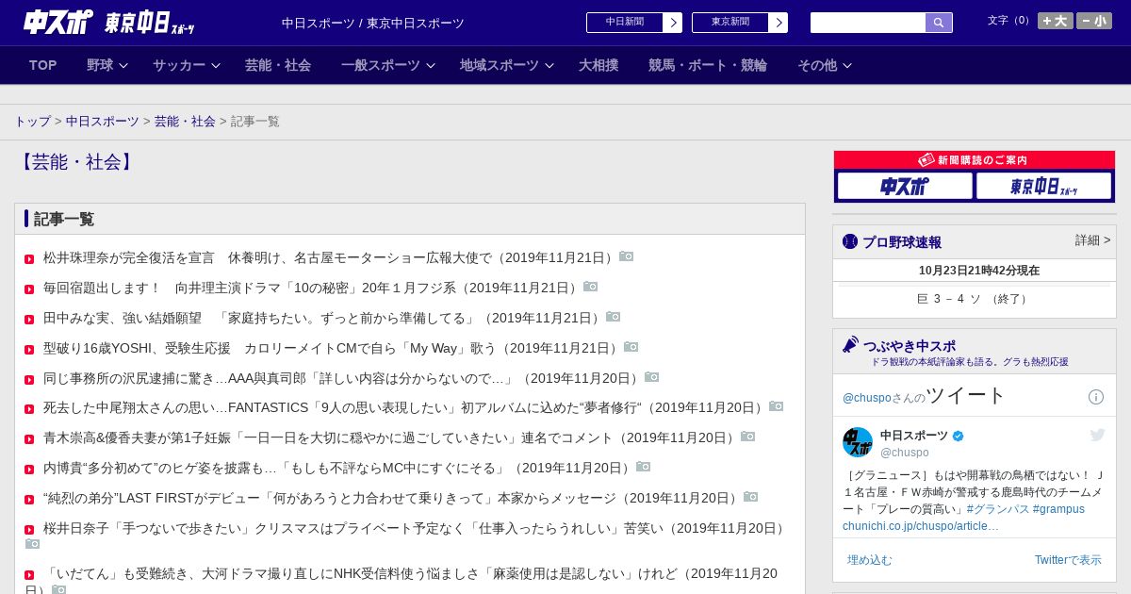1131x594 pixels.
Task: Click the Twitter info icon
Action: click(x=1096, y=397)
